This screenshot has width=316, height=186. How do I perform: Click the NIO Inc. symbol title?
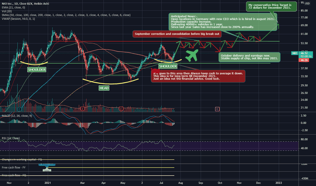25,4
